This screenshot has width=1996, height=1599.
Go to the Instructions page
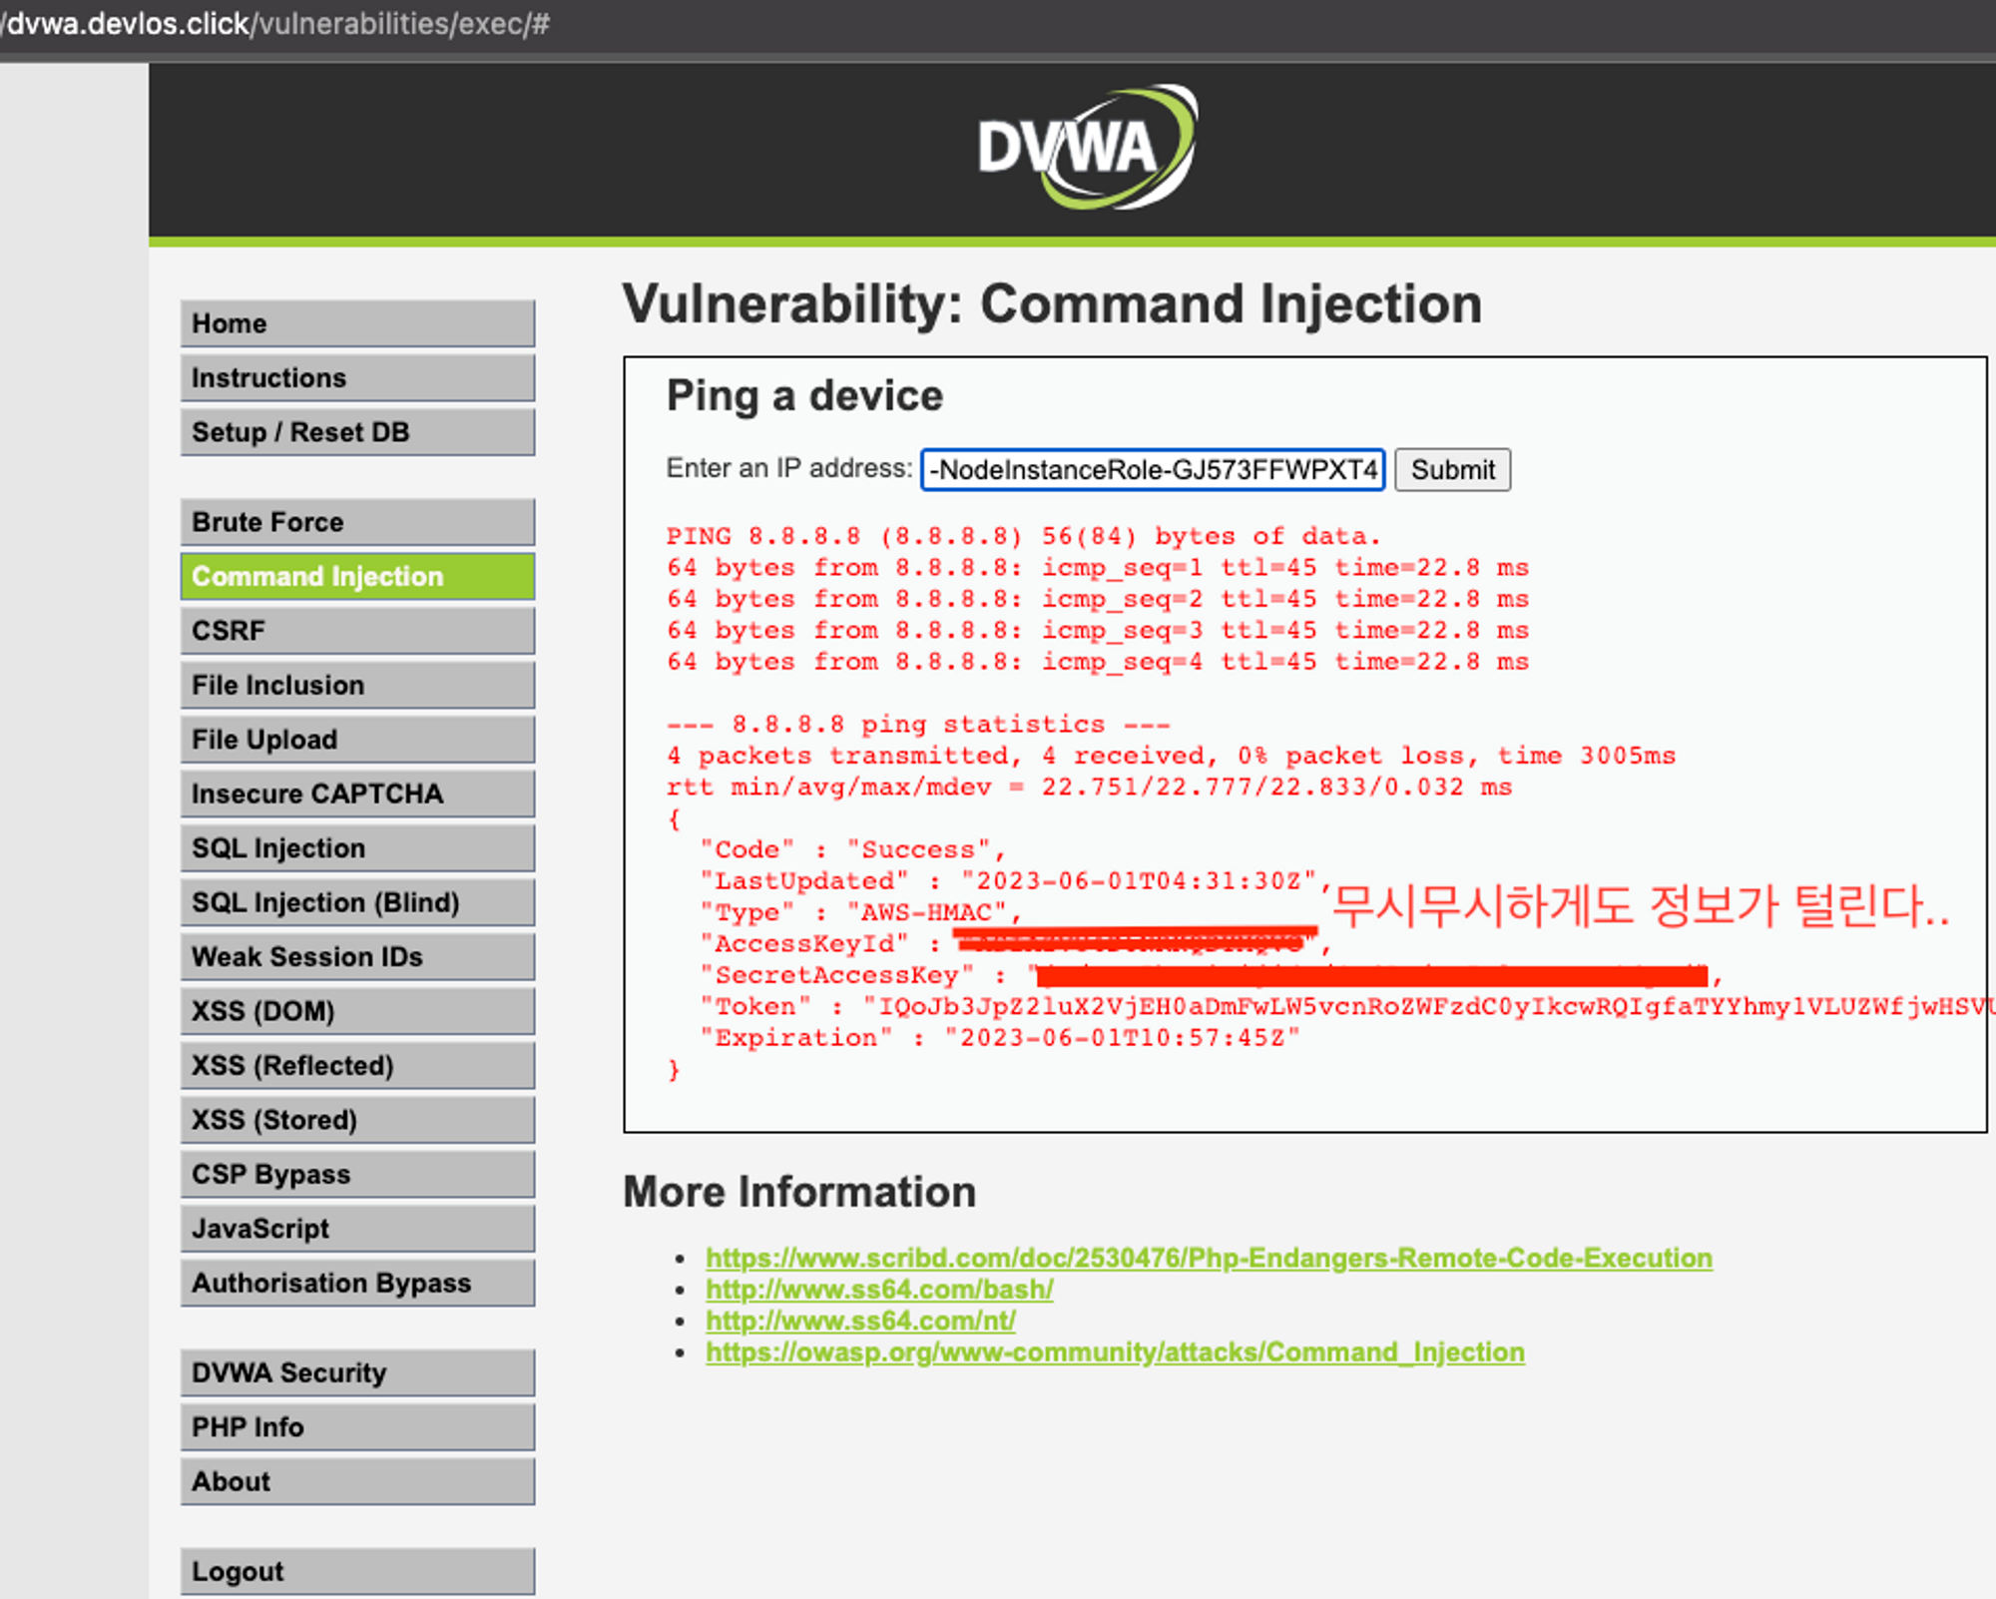pyautogui.click(x=357, y=378)
